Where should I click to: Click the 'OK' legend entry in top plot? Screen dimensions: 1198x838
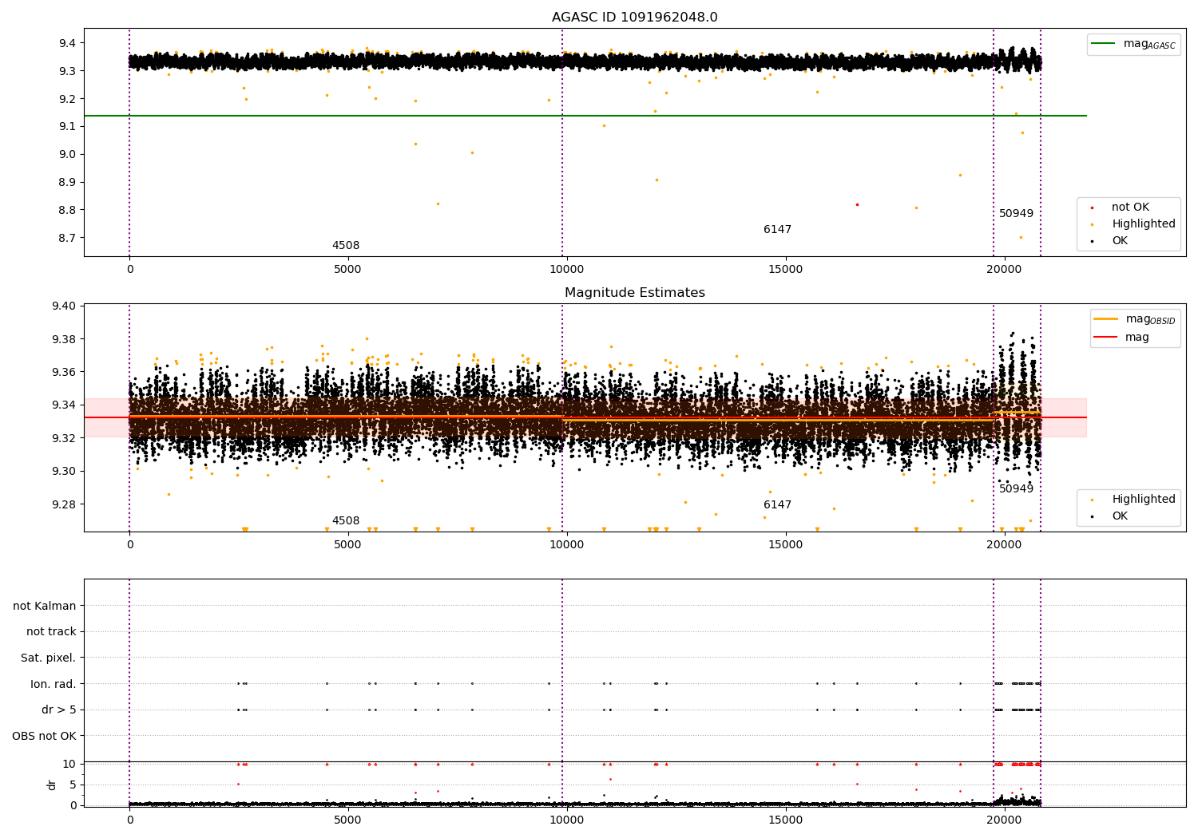[x=1109, y=241]
